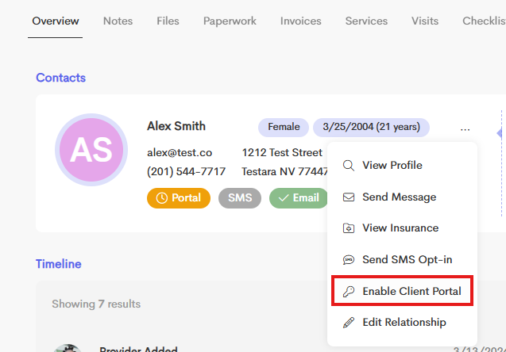
Task: Click the magnifier icon beside View Profile
Action: click(x=349, y=166)
